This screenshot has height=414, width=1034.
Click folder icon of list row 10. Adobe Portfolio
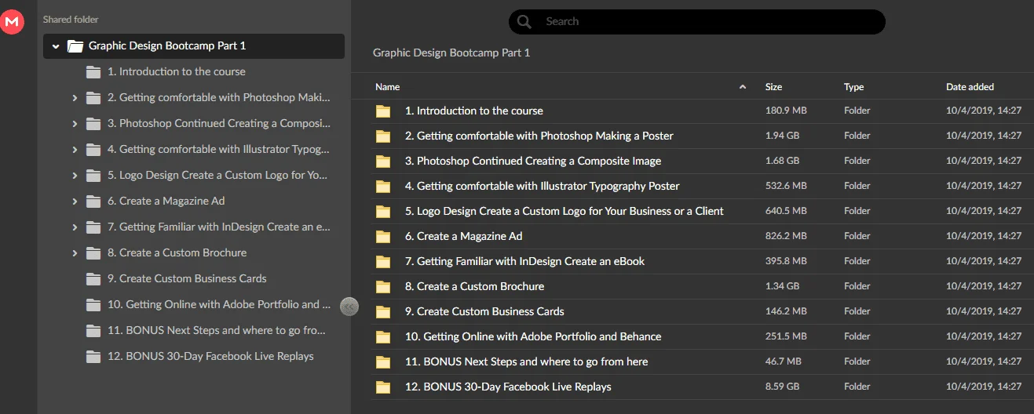[x=383, y=337]
